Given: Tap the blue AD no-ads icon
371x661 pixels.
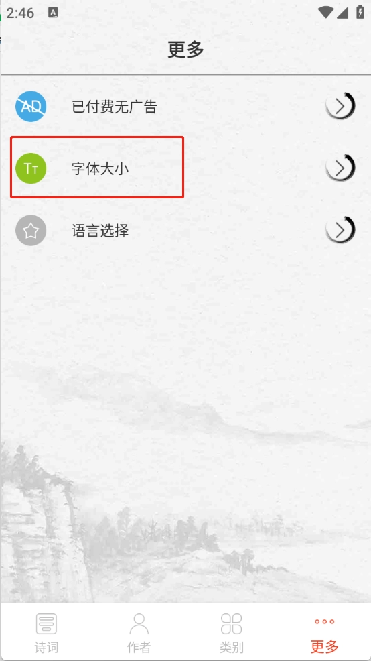Looking at the screenshot, I should click(x=31, y=106).
